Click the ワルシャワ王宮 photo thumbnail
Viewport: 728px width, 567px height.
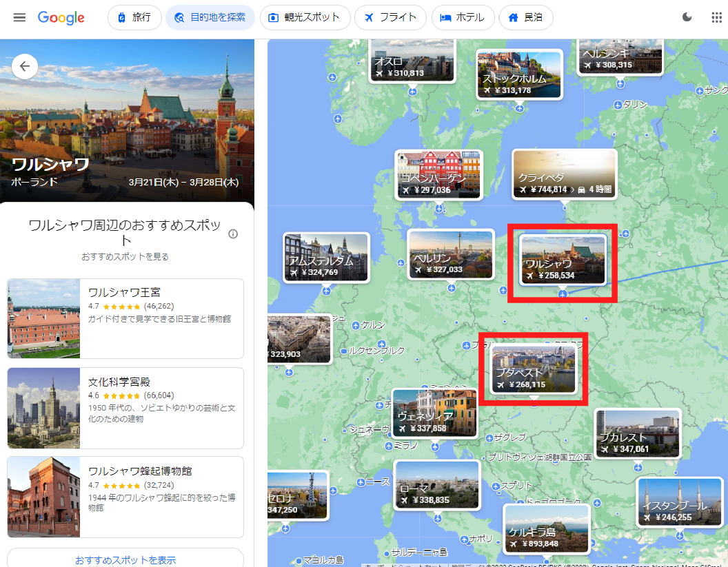pyautogui.click(x=43, y=318)
